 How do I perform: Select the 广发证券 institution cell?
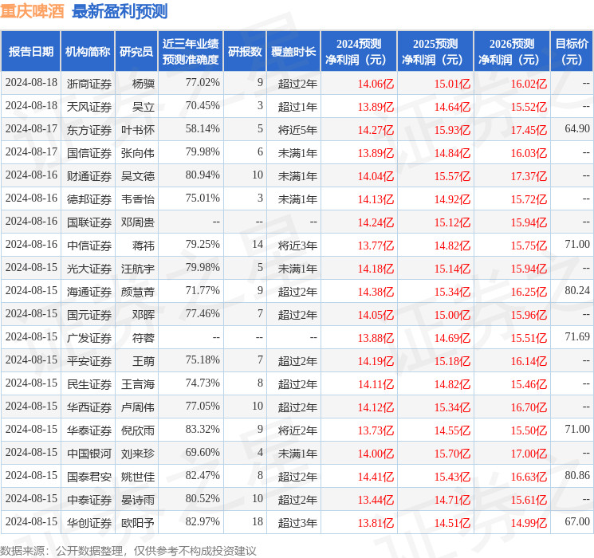pyautogui.click(x=89, y=338)
